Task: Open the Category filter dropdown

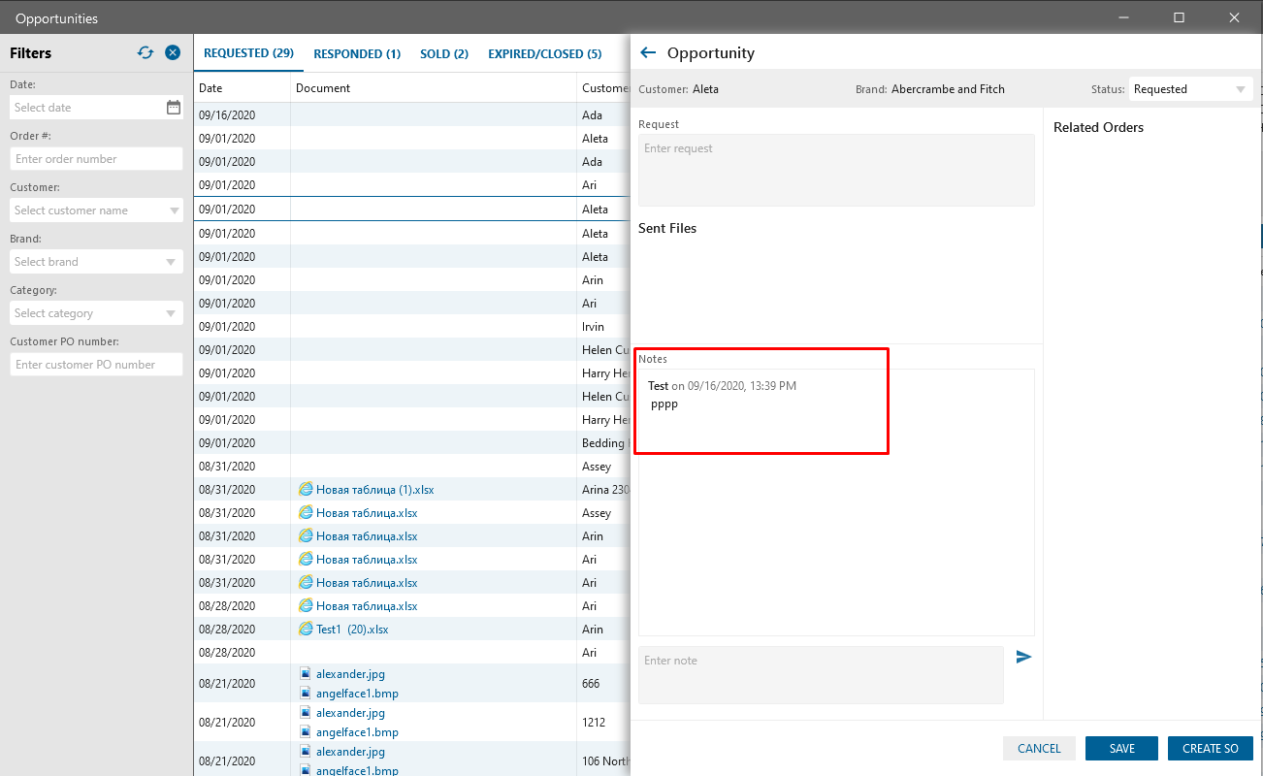Action: 172,313
